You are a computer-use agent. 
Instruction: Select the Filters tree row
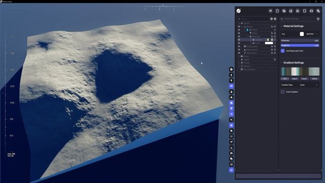tap(257, 33)
